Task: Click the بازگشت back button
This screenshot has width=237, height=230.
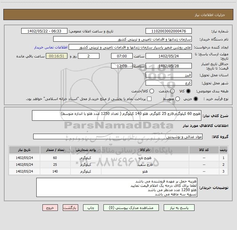Action: click(70, 208)
